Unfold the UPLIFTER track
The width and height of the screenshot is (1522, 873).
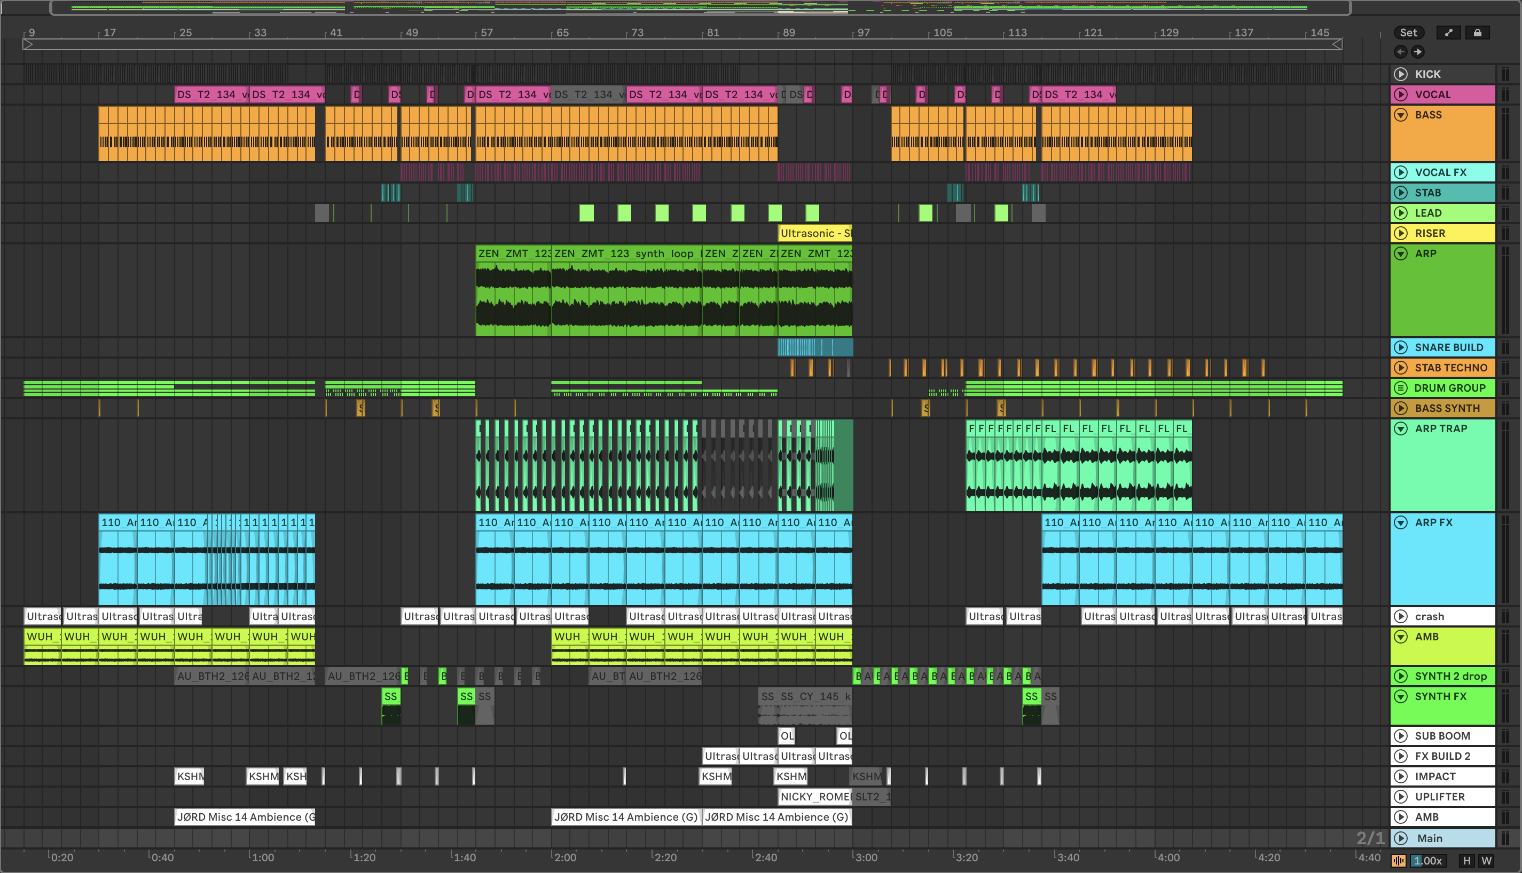[1400, 797]
